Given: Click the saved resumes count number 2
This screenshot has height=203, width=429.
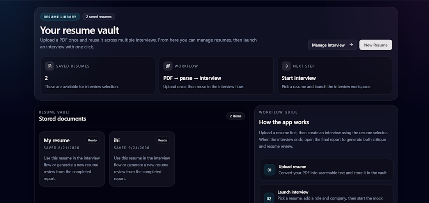Looking at the screenshot, I should 46,78.
